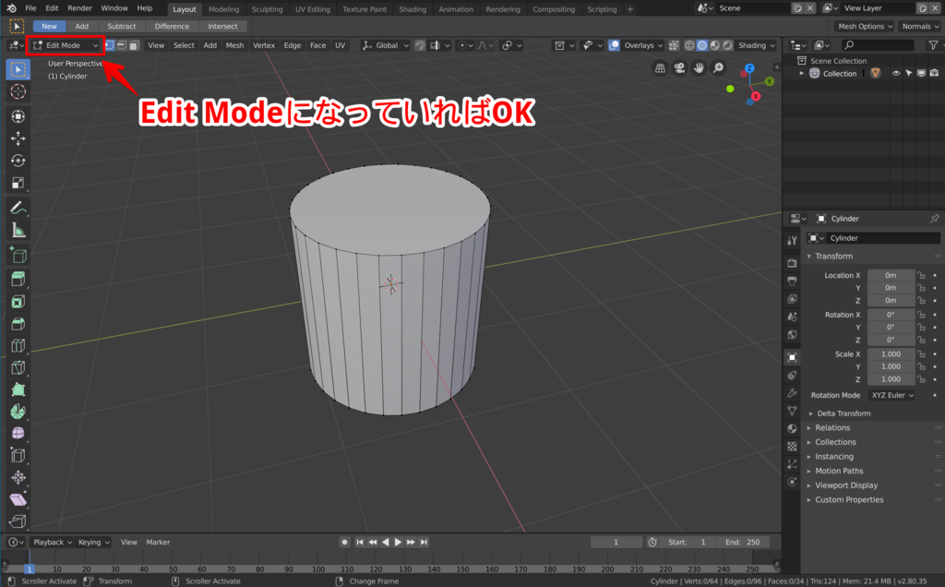Open the Material properties tab
The image size is (945, 587).
click(x=792, y=428)
